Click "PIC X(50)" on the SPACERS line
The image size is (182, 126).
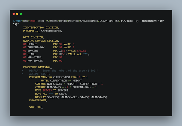[x=60, y=51]
